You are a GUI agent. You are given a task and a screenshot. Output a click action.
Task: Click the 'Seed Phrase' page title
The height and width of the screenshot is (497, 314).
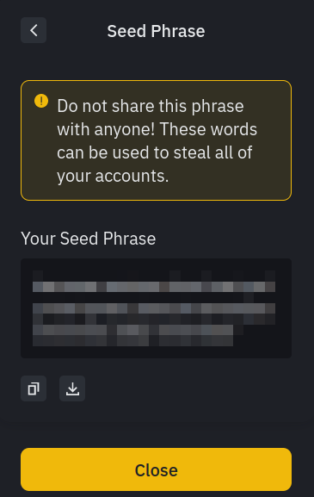156,31
